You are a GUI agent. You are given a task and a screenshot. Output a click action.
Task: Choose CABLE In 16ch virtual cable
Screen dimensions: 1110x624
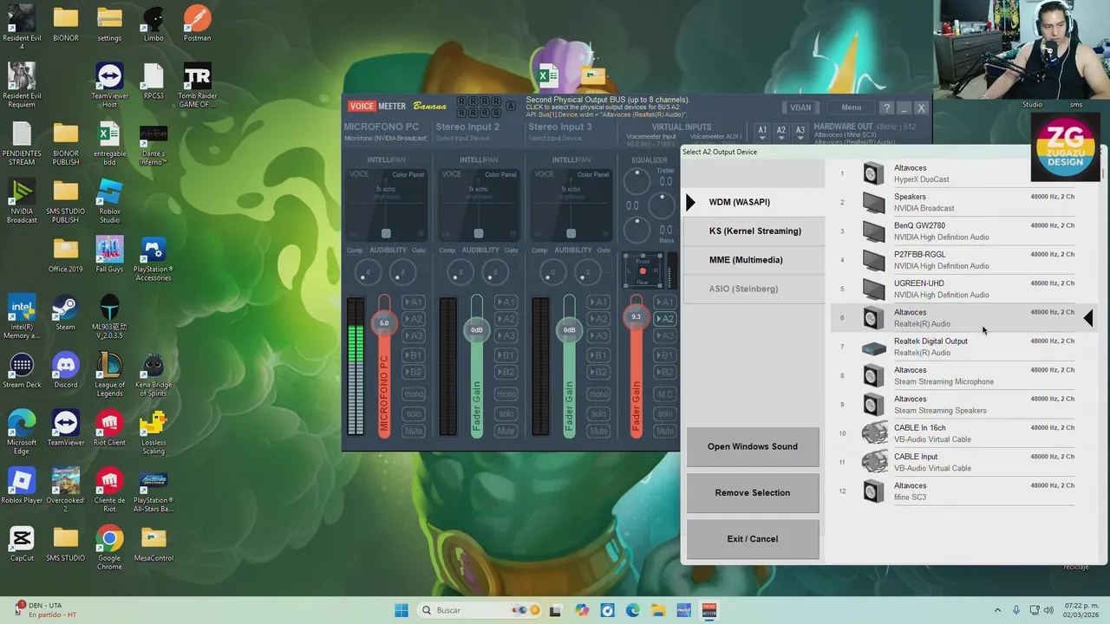point(952,433)
